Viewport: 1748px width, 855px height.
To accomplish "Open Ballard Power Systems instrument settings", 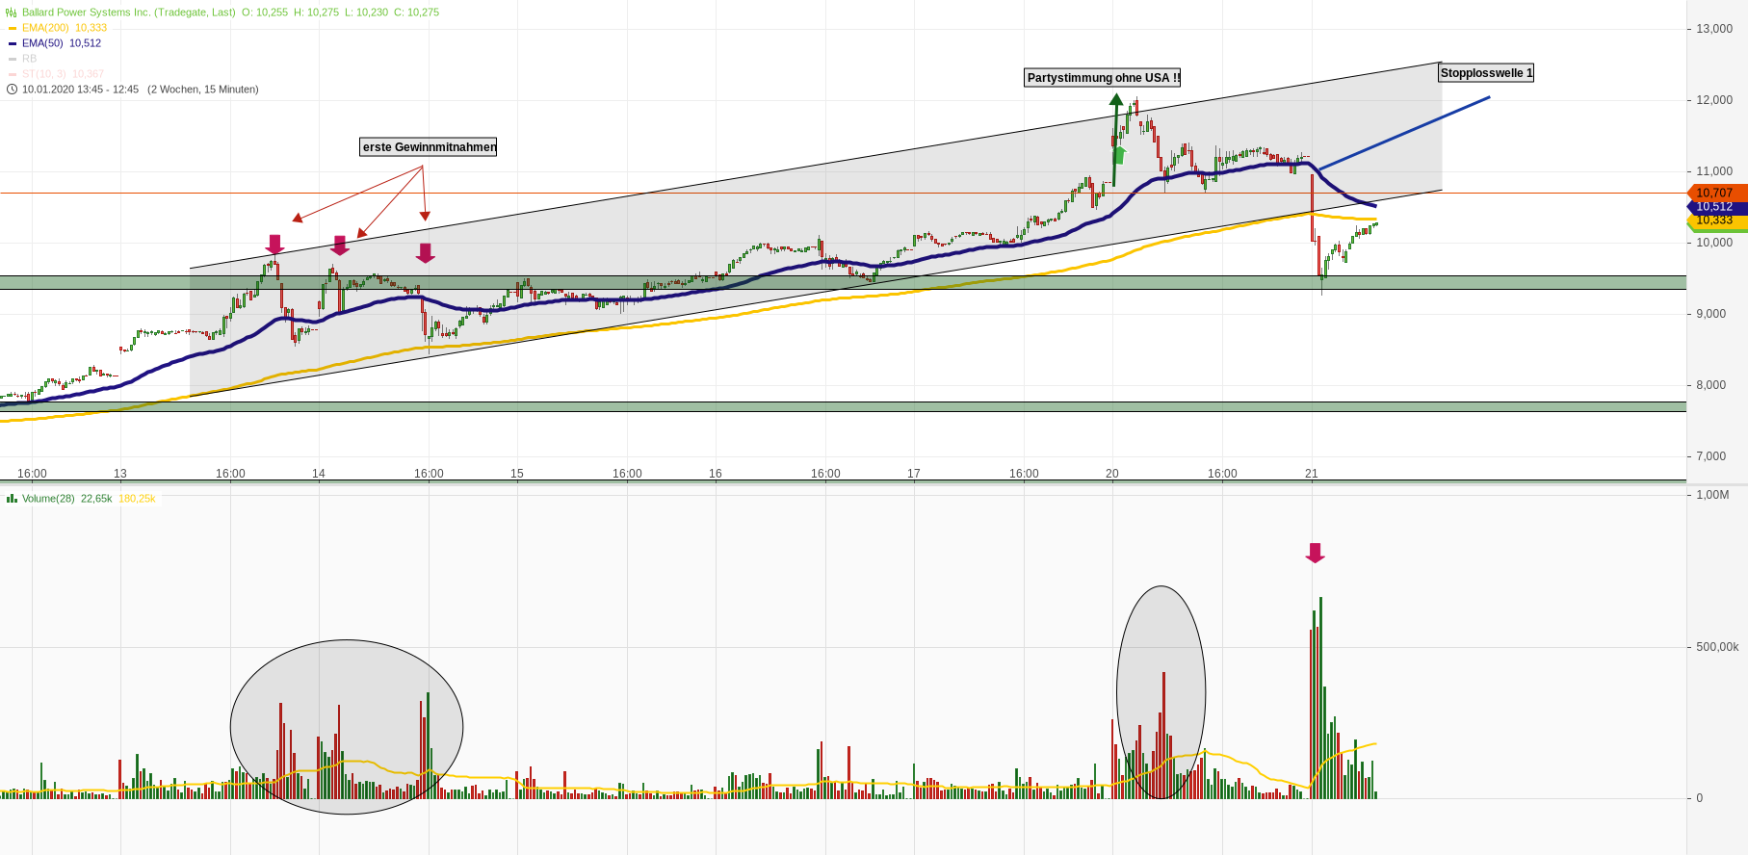I will (x=128, y=13).
